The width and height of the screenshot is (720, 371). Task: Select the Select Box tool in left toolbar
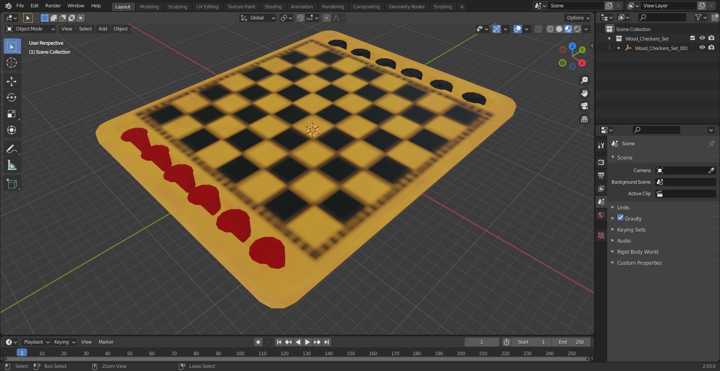tap(12, 46)
